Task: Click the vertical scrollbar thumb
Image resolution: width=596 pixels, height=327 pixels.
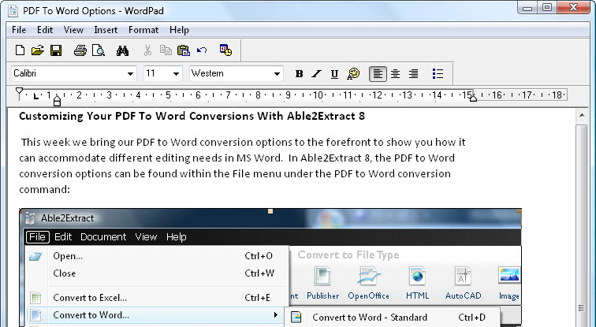Action: tap(582, 224)
